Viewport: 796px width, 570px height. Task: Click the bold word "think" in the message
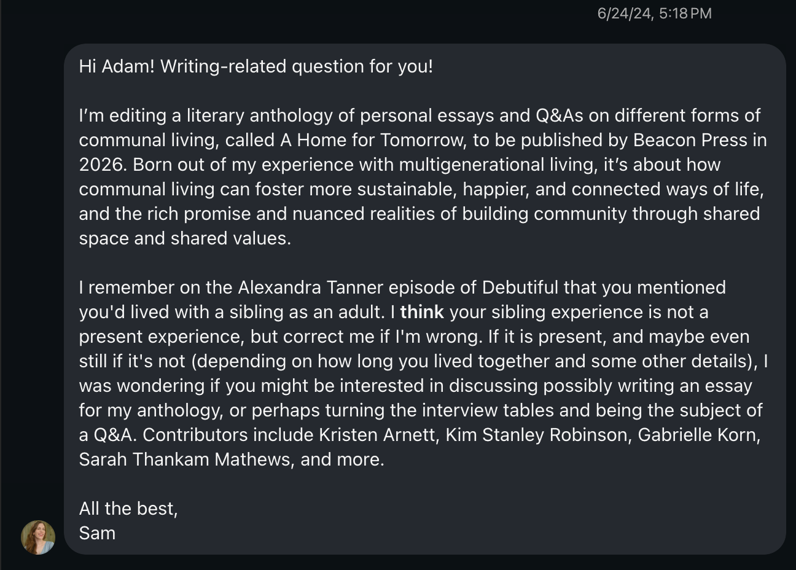pyautogui.click(x=422, y=312)
